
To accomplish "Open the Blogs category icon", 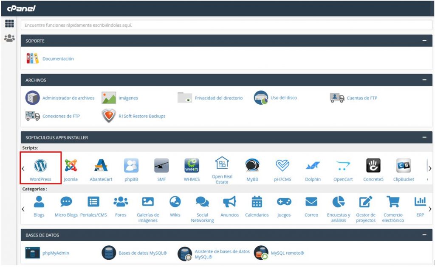I will tap(39, 202).
